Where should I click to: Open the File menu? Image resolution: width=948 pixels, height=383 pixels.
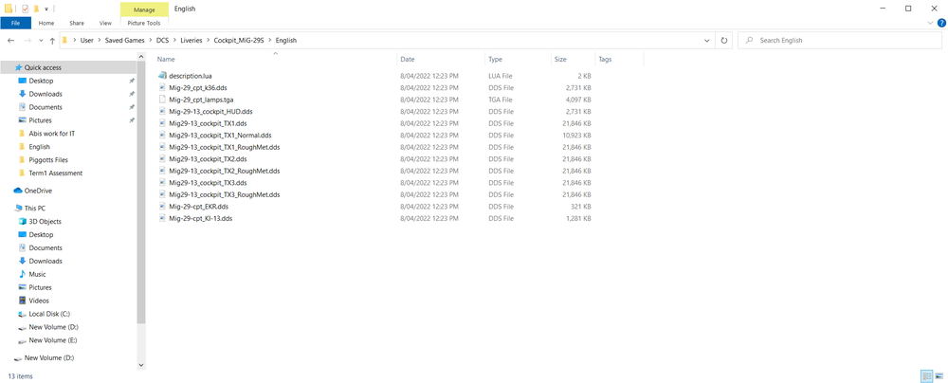(16, 23)
